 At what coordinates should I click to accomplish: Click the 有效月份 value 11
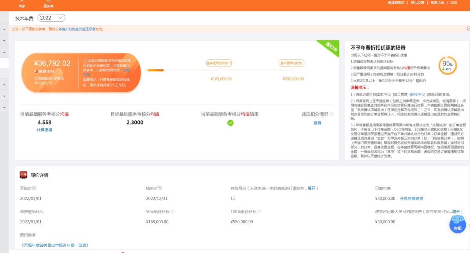click(233, 199)
